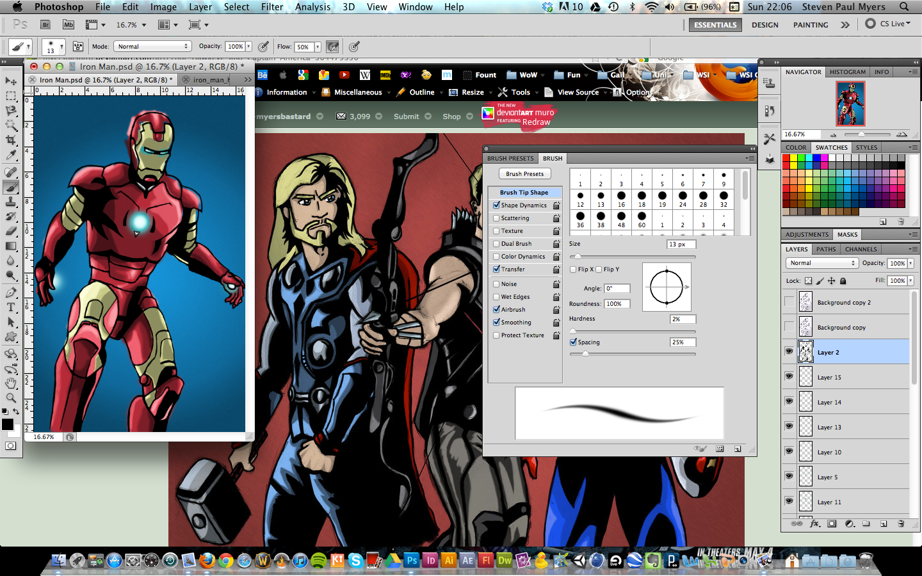Expand more workspaces chevron
This screenshot has width=922, height=576.
pos(845,25)
